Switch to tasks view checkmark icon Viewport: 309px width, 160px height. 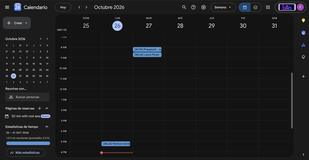pyautogui.click(x=256, y=7)
